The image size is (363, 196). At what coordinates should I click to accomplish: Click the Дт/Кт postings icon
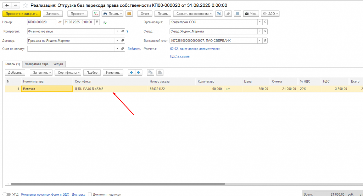tap(96, 14)
